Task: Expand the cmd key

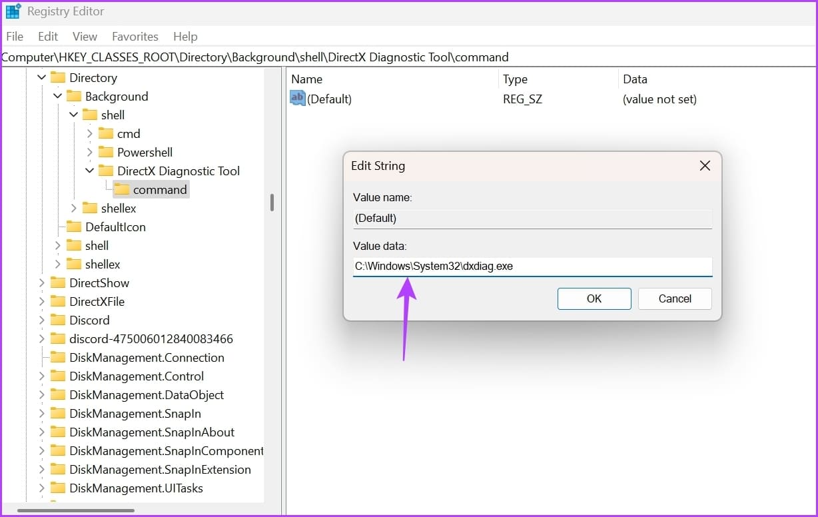Action: pyautogui.click(x=90, y=134)
